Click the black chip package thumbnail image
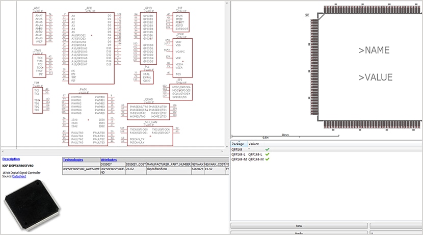This screenshot has width=423, height=235. 33,205
